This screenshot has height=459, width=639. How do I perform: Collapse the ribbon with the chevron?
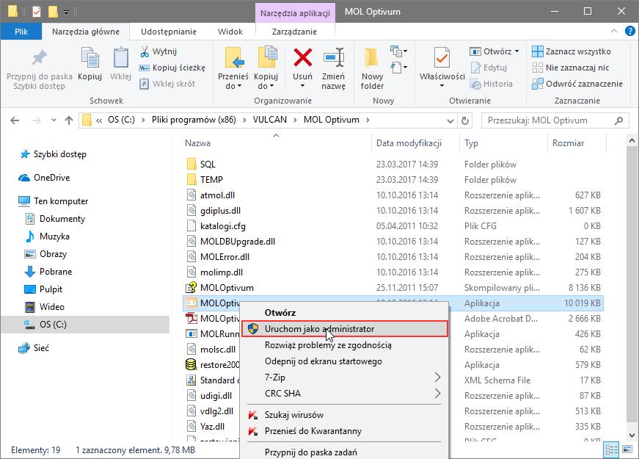[614, 31]
